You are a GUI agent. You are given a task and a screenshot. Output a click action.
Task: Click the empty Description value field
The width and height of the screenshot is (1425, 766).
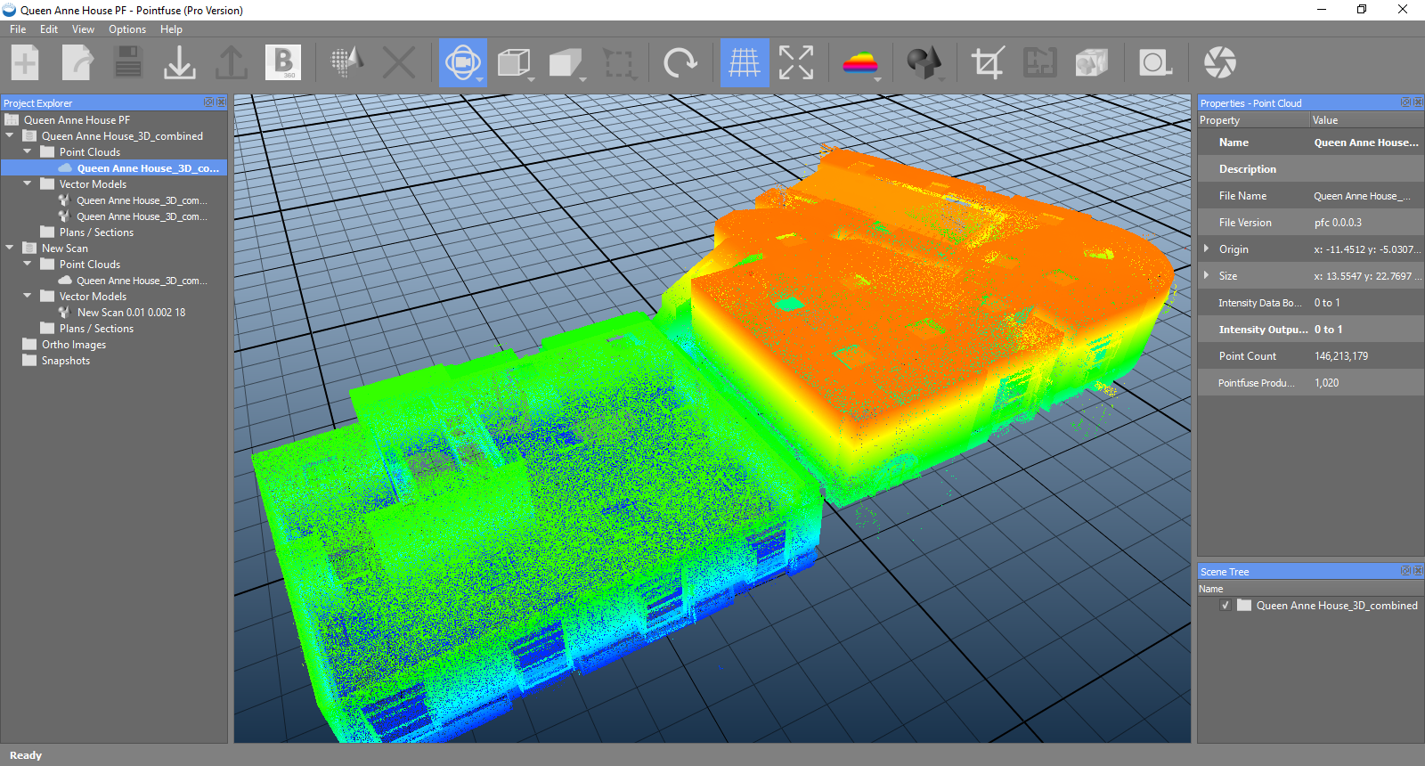(1366, 169)
